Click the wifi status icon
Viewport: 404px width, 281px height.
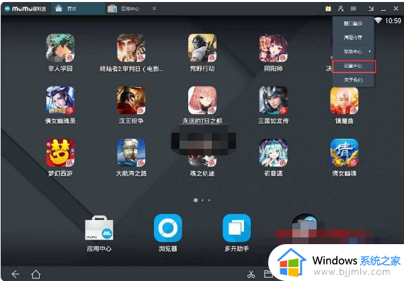point(378,20)
